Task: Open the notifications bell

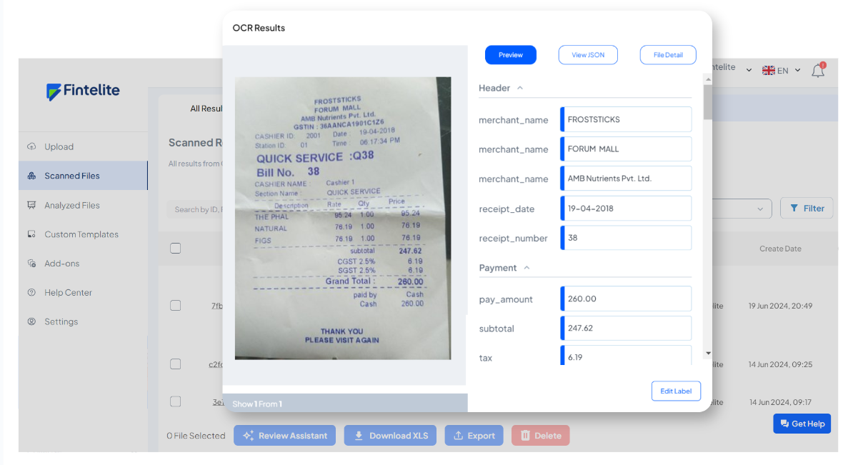Action: click(818, 70)
